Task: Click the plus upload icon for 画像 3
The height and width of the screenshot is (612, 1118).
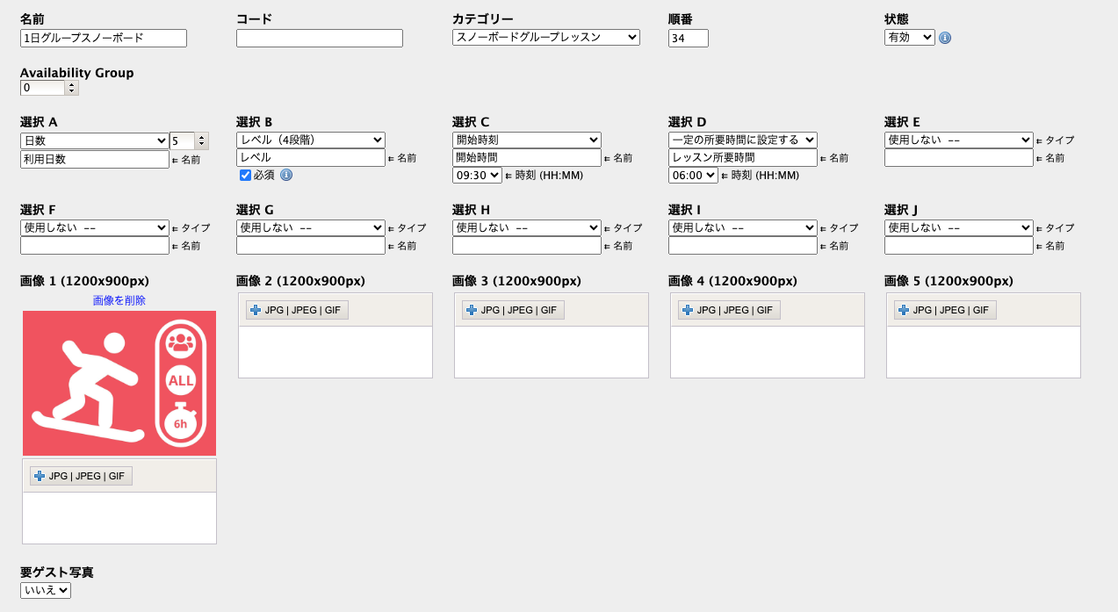Action: coord(471,310)
